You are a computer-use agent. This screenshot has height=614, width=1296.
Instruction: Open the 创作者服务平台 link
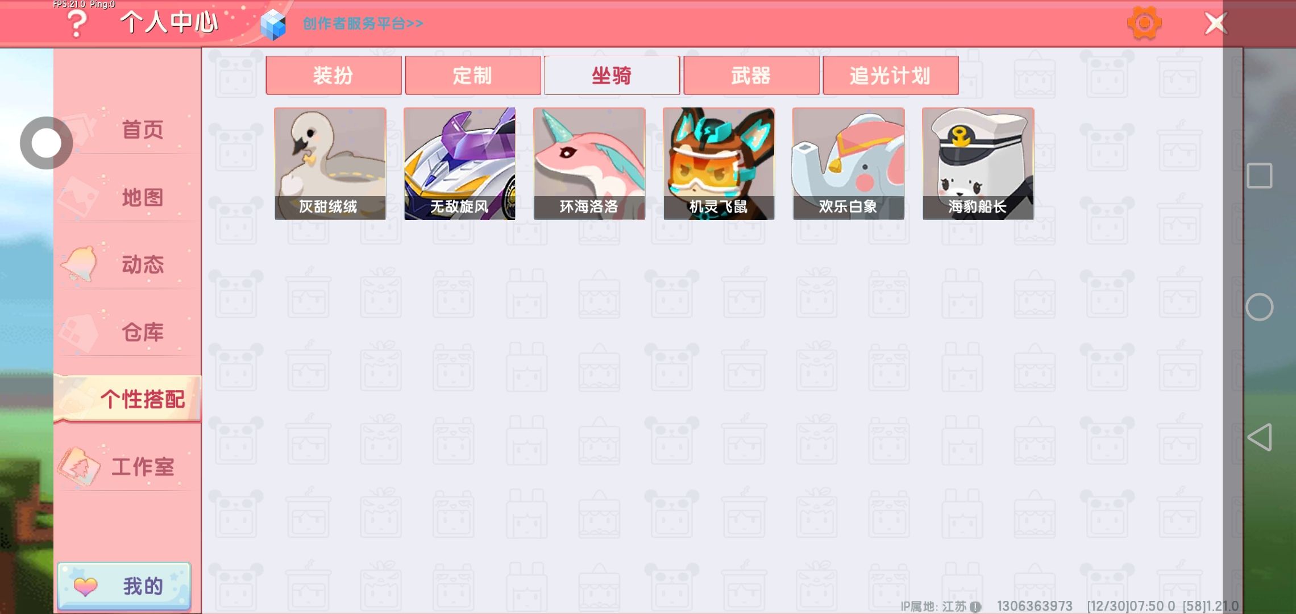[363, 23]
